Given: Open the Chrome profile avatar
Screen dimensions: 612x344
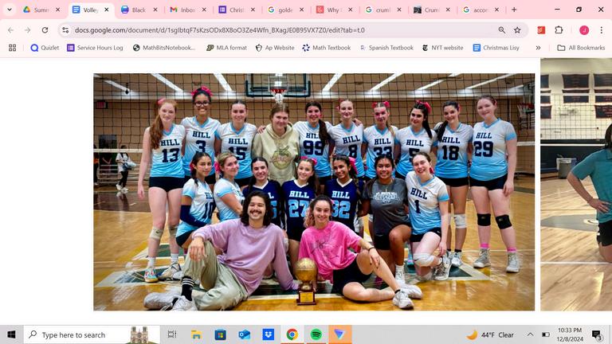Looking at the screenshot, I should (x=584, y=30).
